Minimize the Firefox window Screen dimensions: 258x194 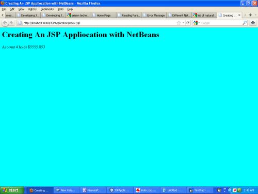click(x=243, y=3)
